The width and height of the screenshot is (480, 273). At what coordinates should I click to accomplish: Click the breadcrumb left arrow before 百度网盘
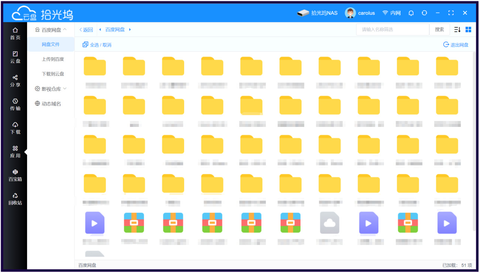pyautogui.click(x=100, y=30)
